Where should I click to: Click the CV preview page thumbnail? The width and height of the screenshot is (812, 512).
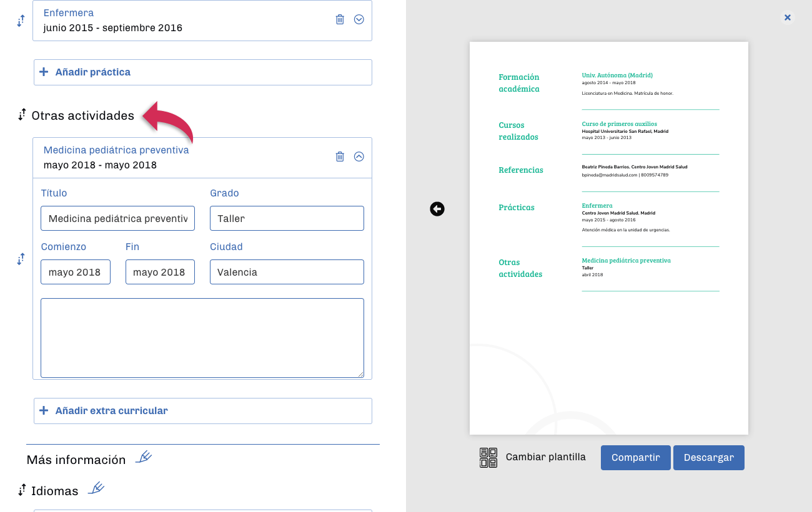pyautogui.click(x=609, y=238)
